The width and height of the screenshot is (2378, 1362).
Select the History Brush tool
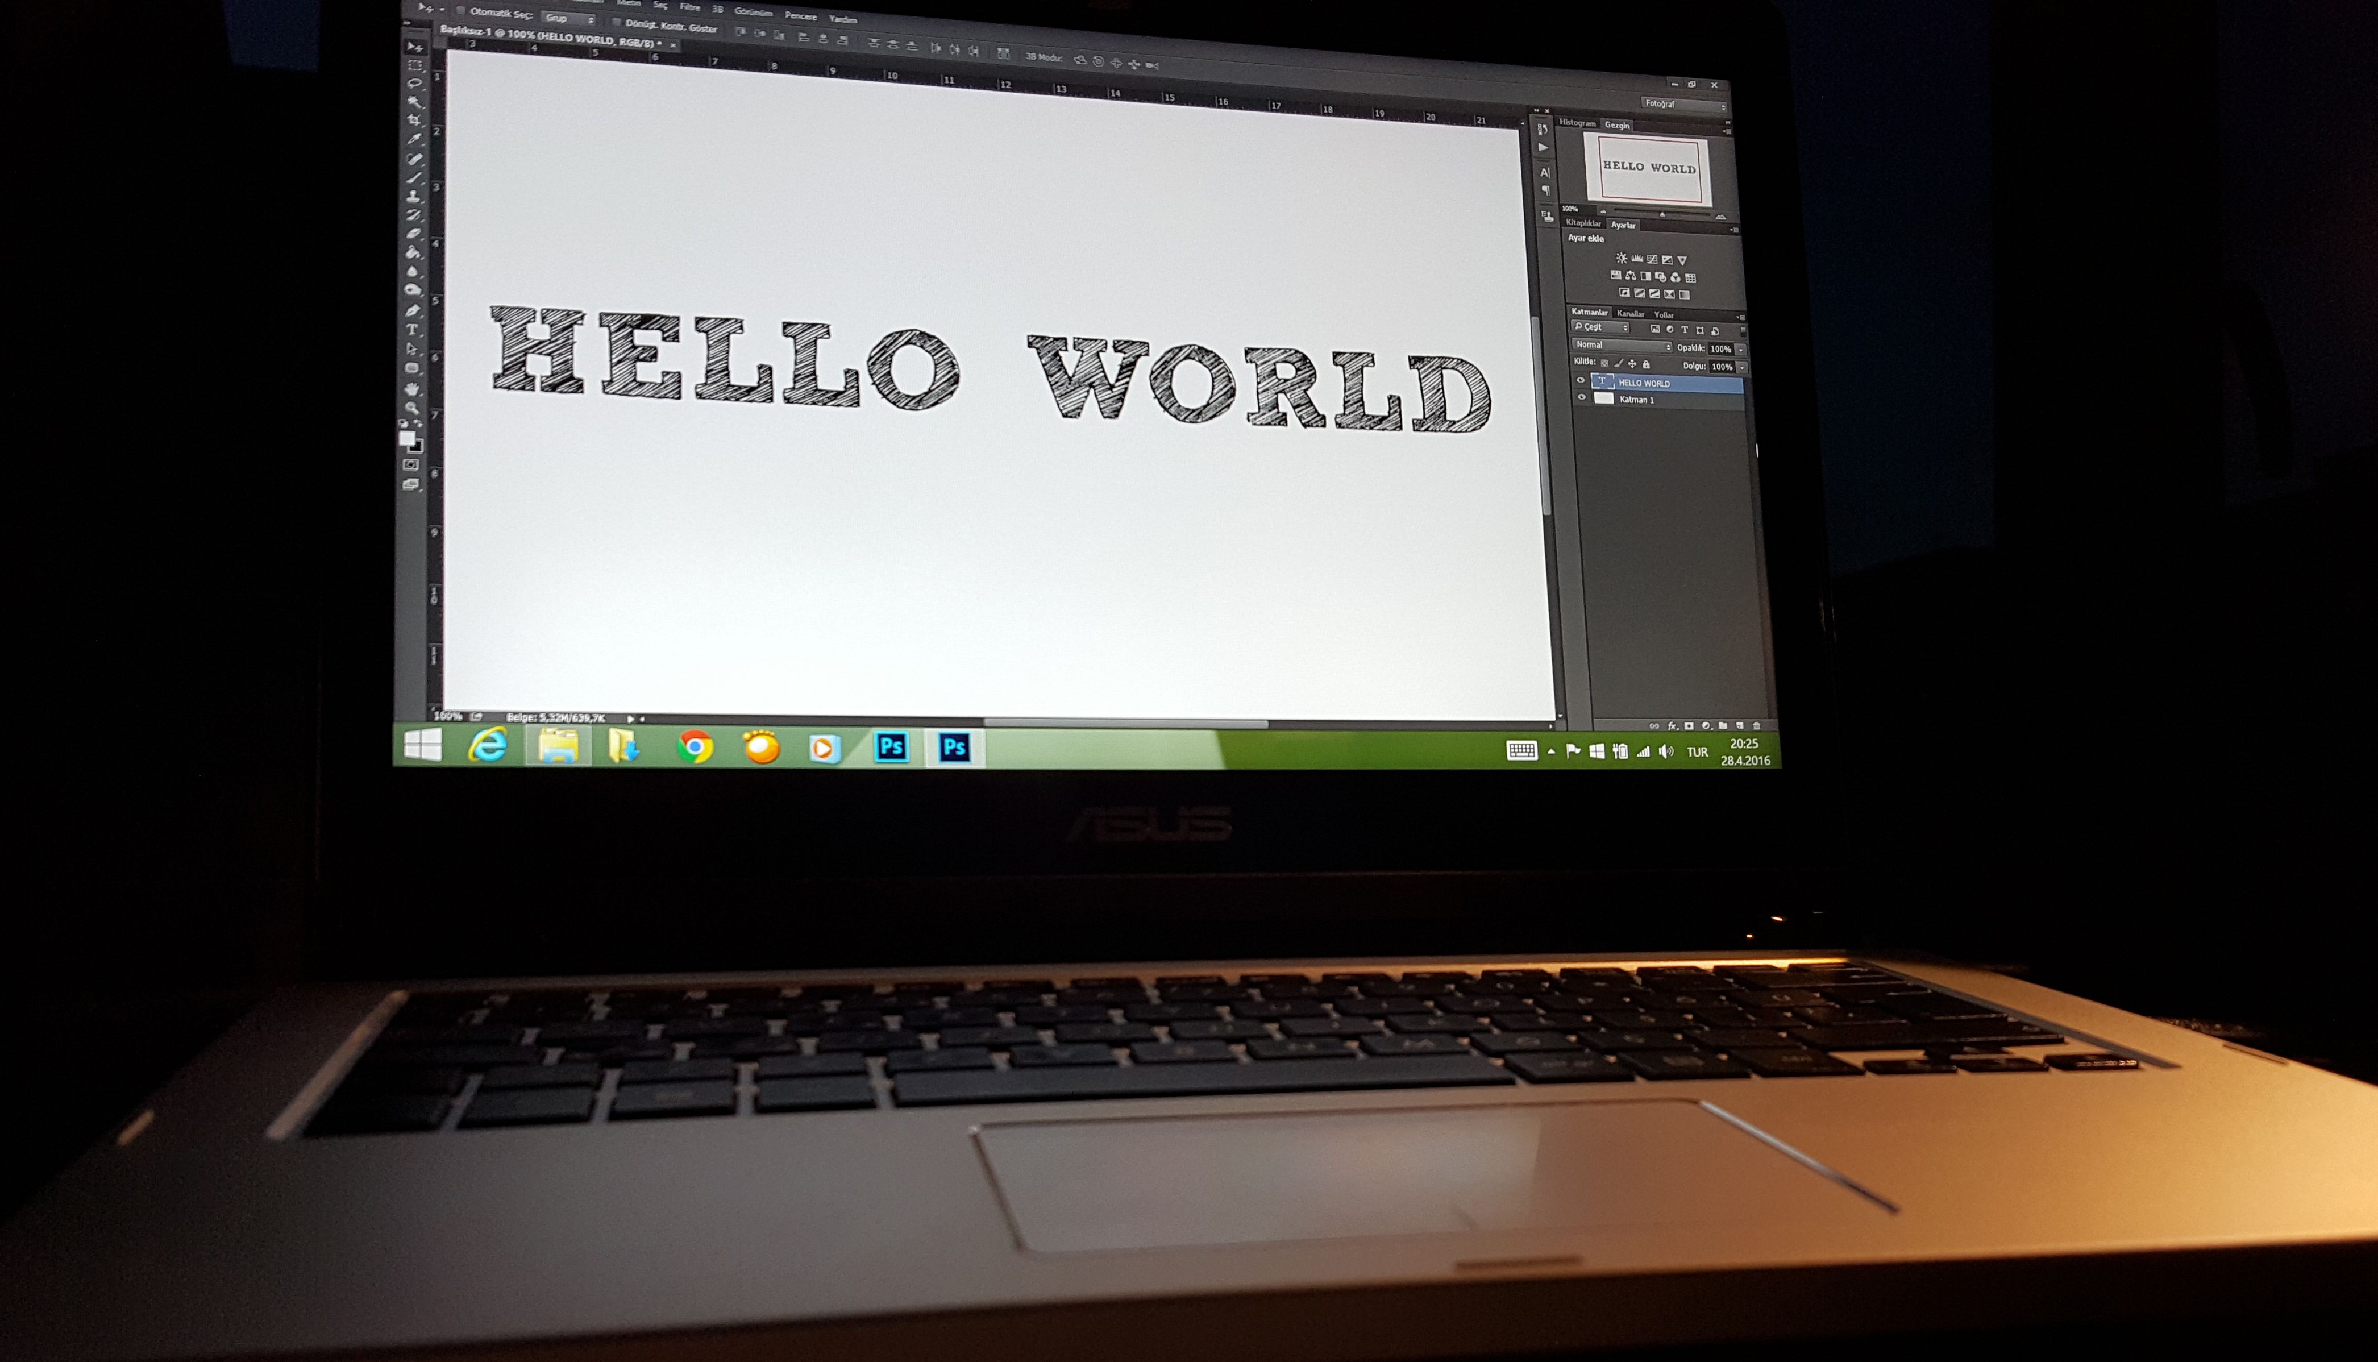[x=413, y=215]
